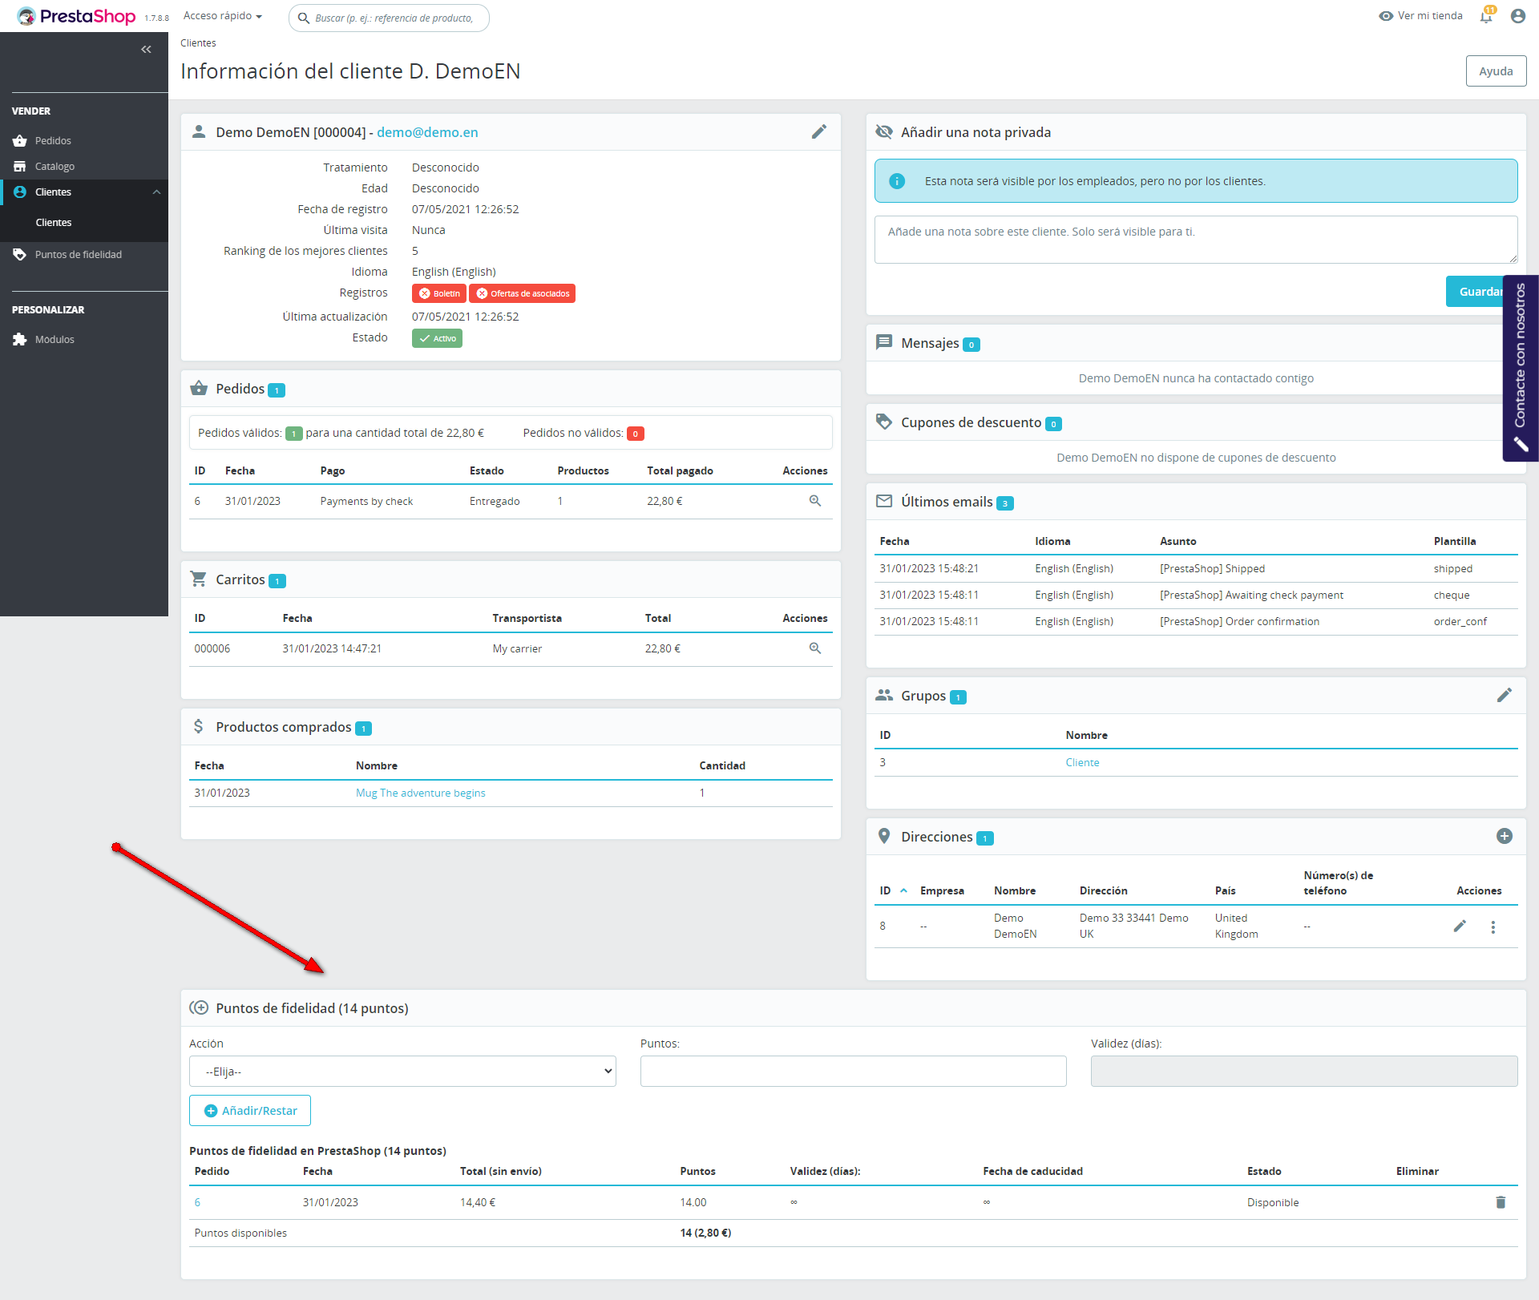Screen dimensions: 1539x1300
Task: Collapse the sidebar menu chevrons
Action: coord(146,50)
